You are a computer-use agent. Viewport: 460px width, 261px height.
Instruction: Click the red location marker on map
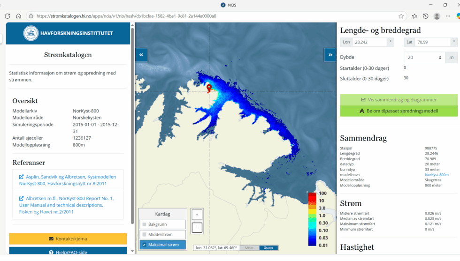coord(209,87)
